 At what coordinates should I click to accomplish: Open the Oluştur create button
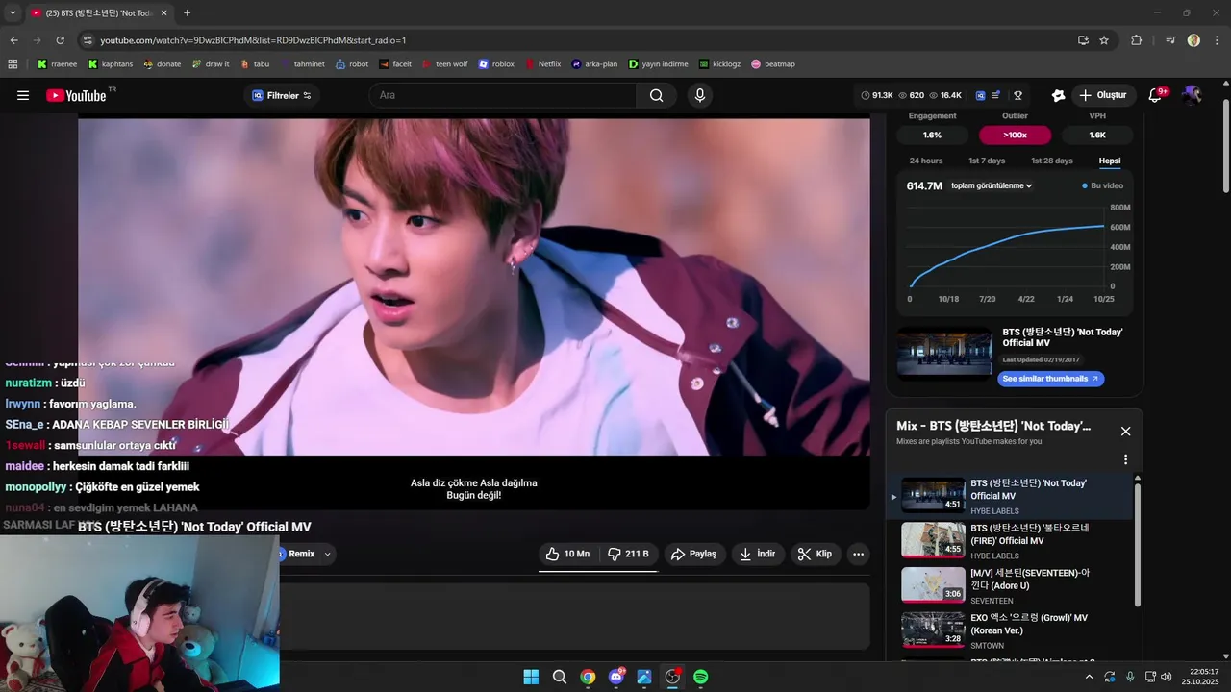point(1102,95)
